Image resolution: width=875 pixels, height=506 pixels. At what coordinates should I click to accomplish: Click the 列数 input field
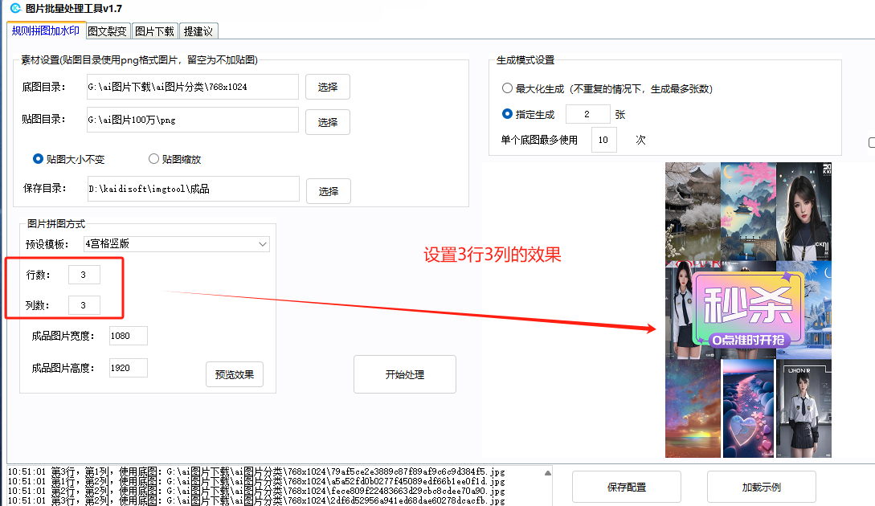84,305
